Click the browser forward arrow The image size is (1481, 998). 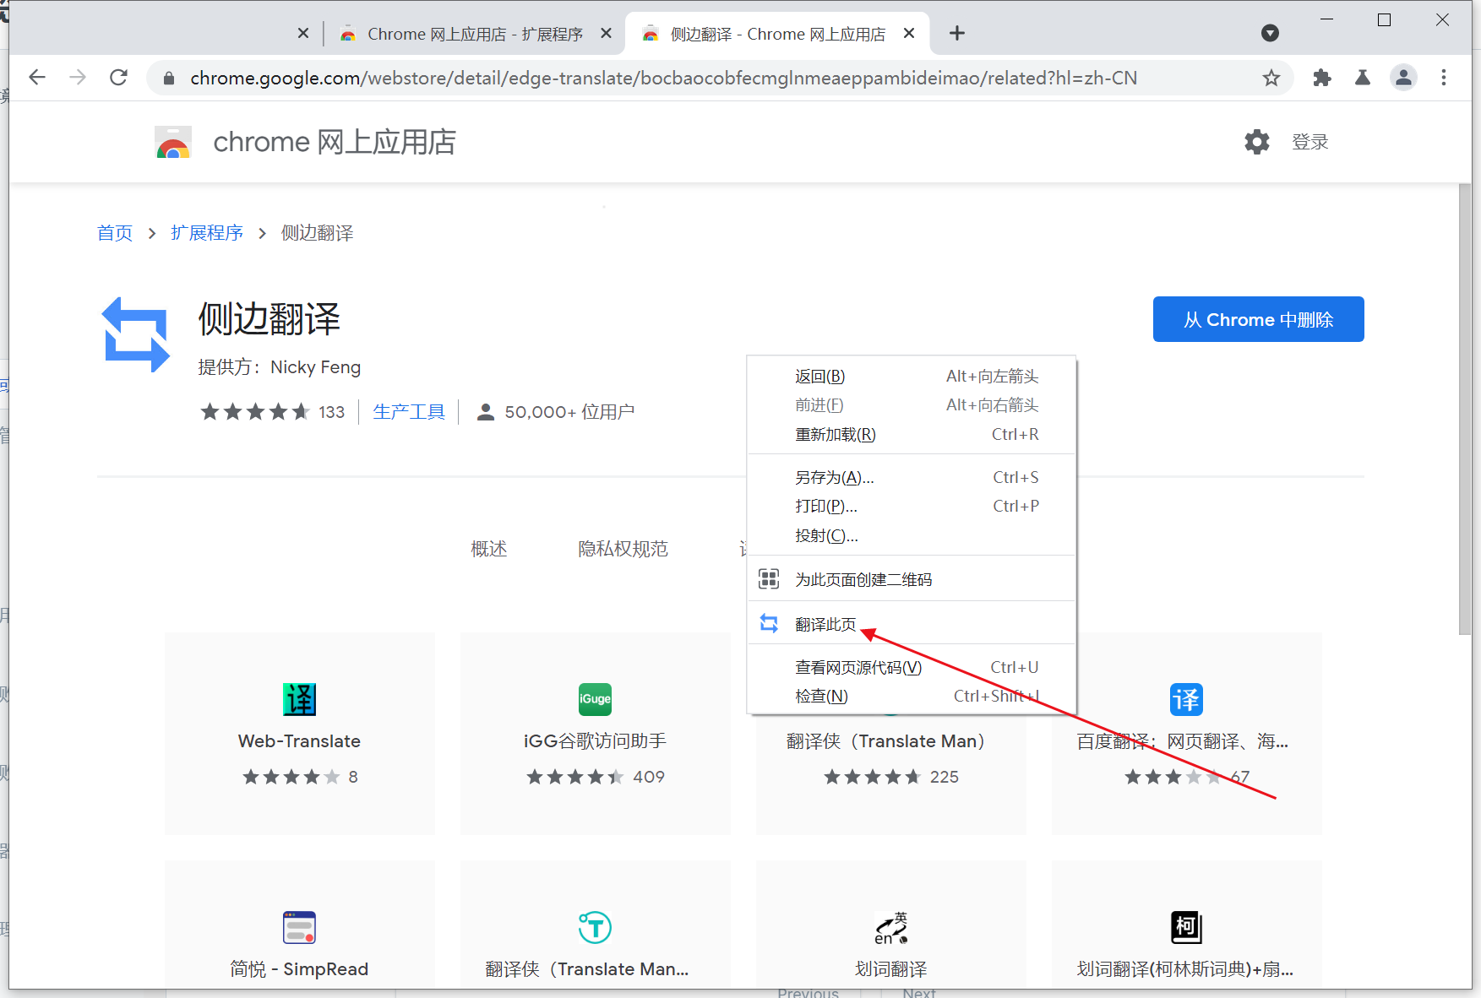[x=78, y=78]
